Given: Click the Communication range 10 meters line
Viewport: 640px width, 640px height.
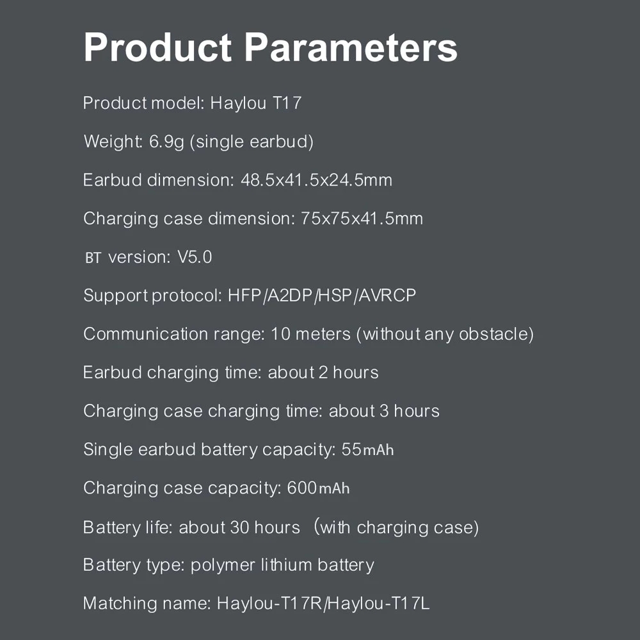Looking at the screenshot, I should click(308, 334).
